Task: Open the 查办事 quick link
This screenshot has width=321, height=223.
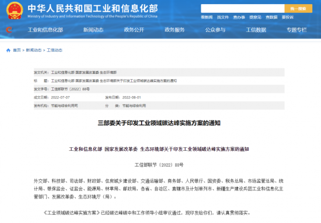Action: tap(239, 17)
